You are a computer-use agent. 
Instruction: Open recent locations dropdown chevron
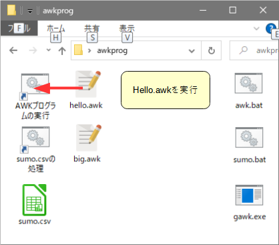point(49,50)
